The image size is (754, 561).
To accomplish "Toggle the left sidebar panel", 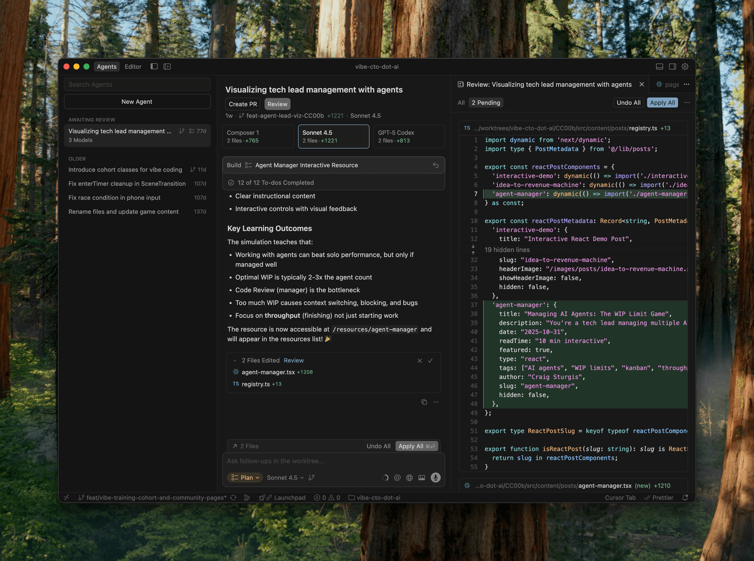I will point(154,66).
